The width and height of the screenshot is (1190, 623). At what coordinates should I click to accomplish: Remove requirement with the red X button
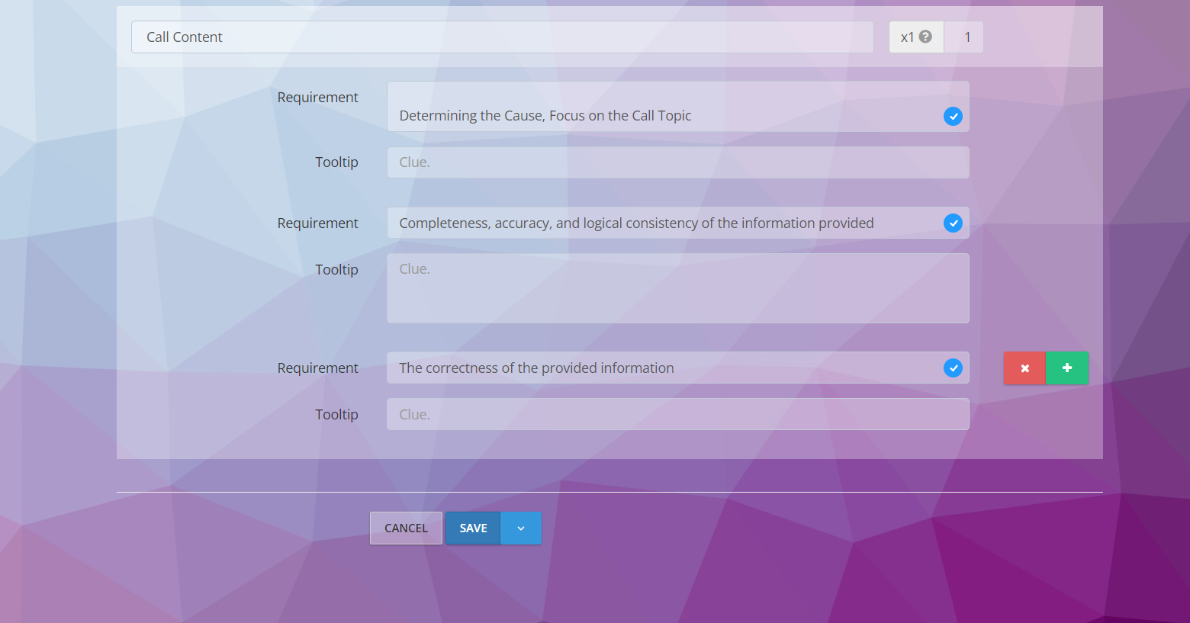coord(1024,368)
